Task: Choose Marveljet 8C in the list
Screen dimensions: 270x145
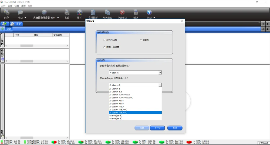Action: pos(135,119)
